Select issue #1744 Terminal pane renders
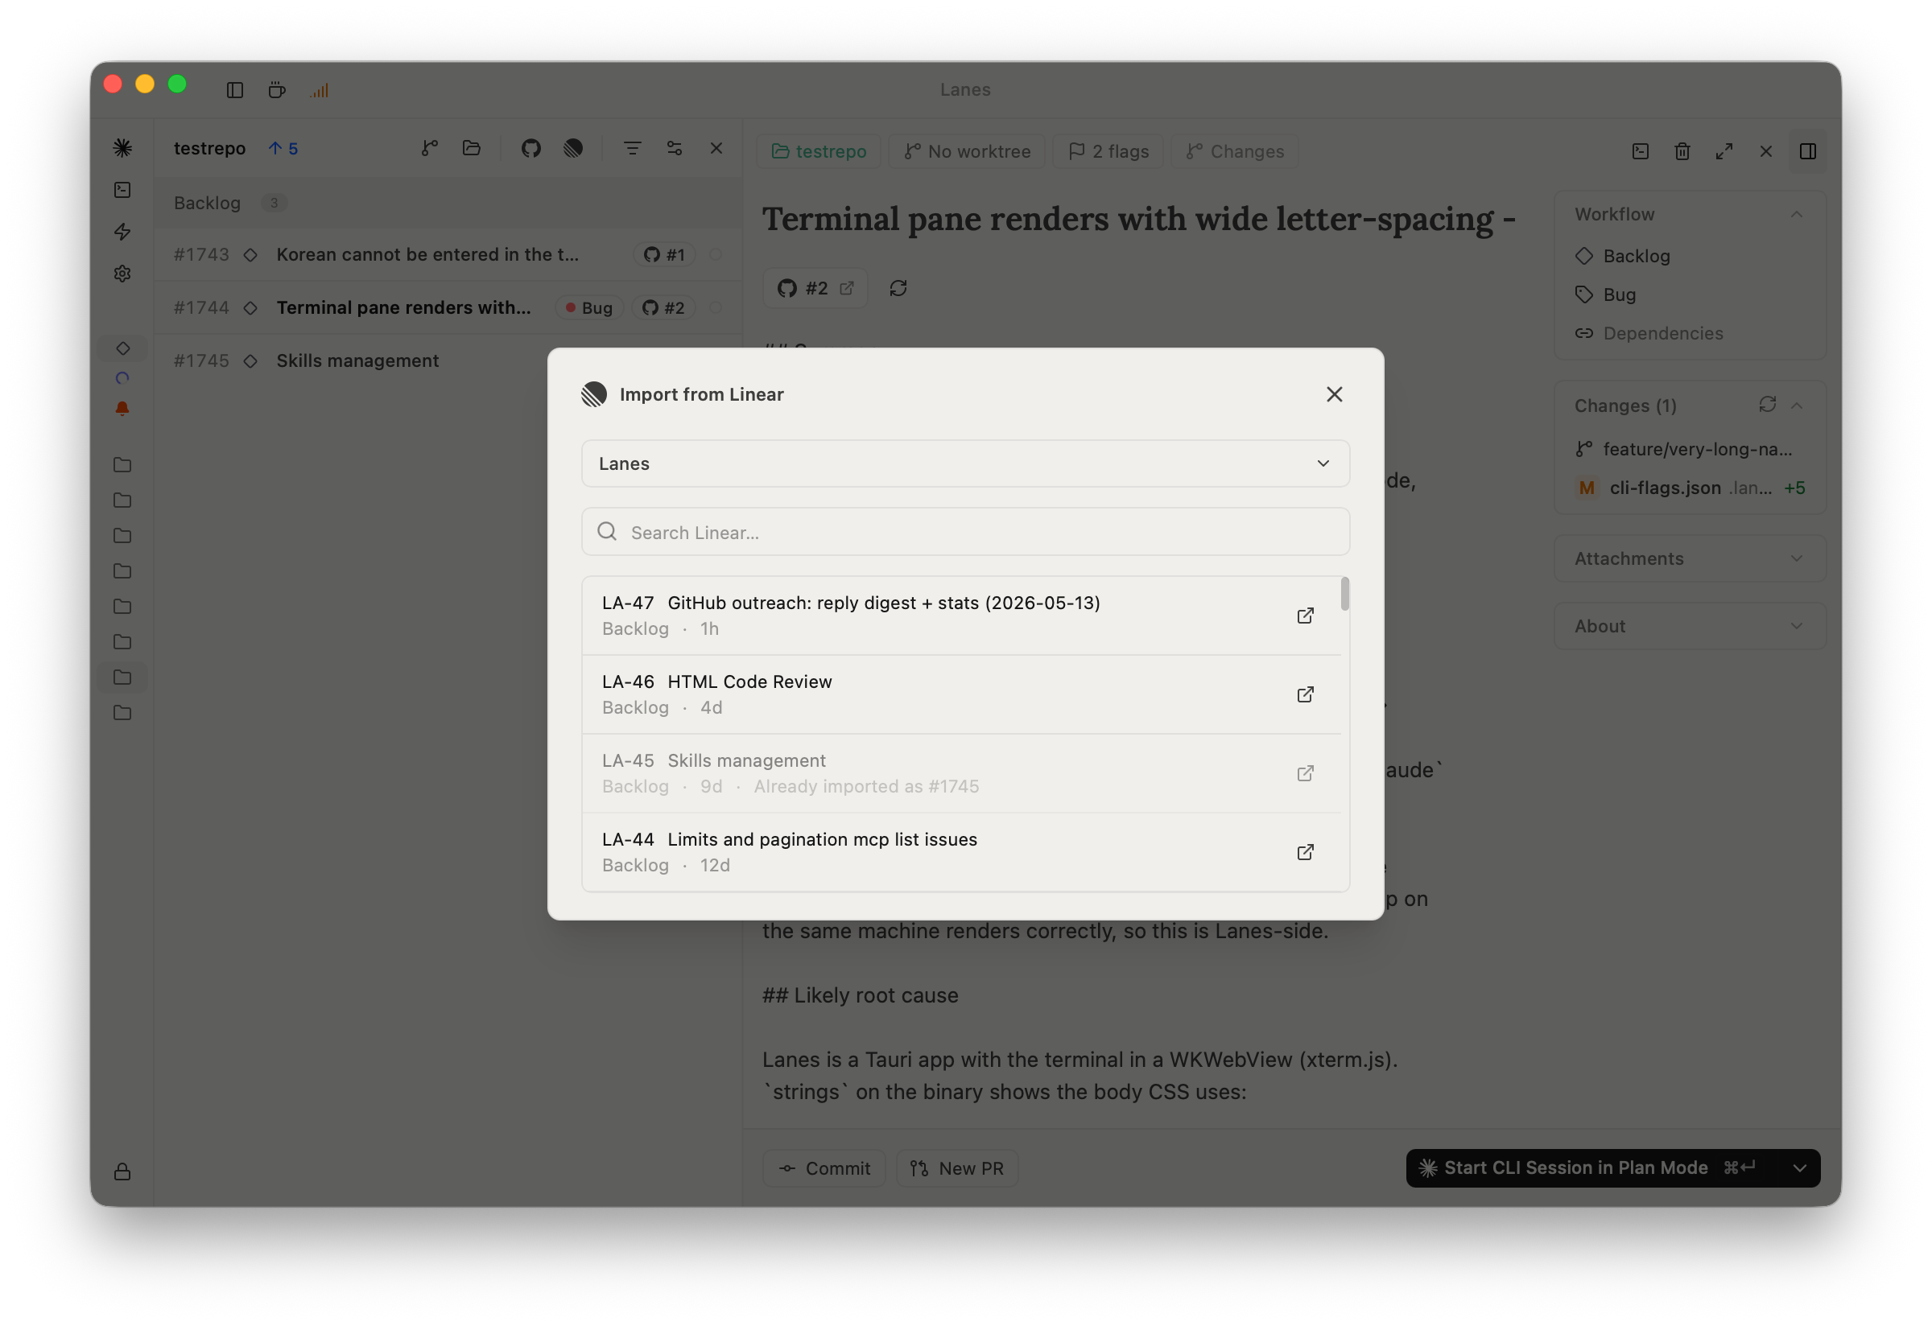This screenshot has width=1932, height=1326. 448,307
